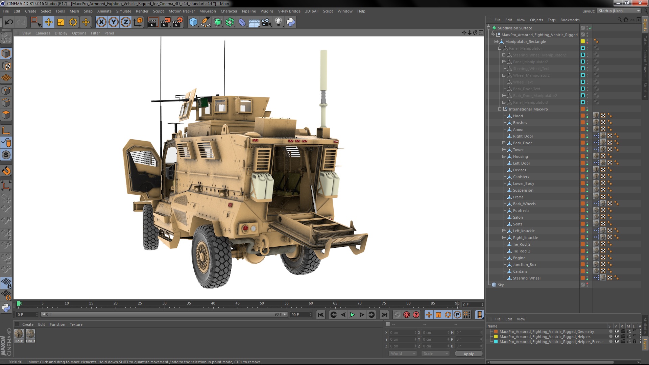The height and width of the screenshot is (365, 649).
Task: Select the Move tool in top toolbar
Action: point(48,22)
